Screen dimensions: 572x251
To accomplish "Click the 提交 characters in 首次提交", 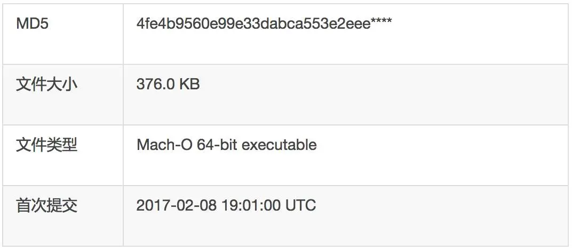I will click(62, 205).
